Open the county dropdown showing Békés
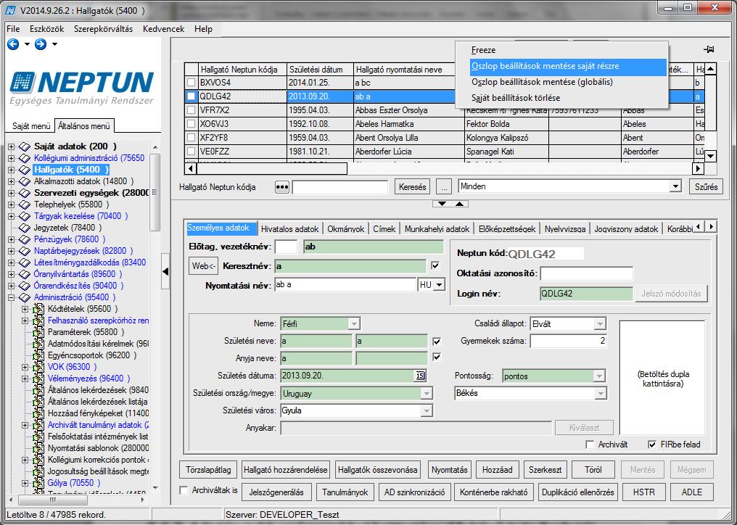This screenshot has width=737, height=525. tap(600, 394)
